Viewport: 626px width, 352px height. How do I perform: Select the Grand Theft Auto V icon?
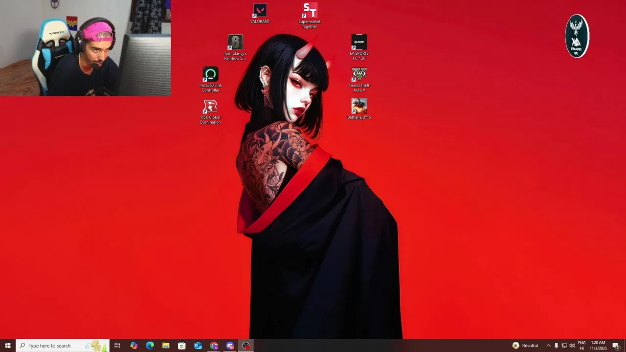(359, 80)
